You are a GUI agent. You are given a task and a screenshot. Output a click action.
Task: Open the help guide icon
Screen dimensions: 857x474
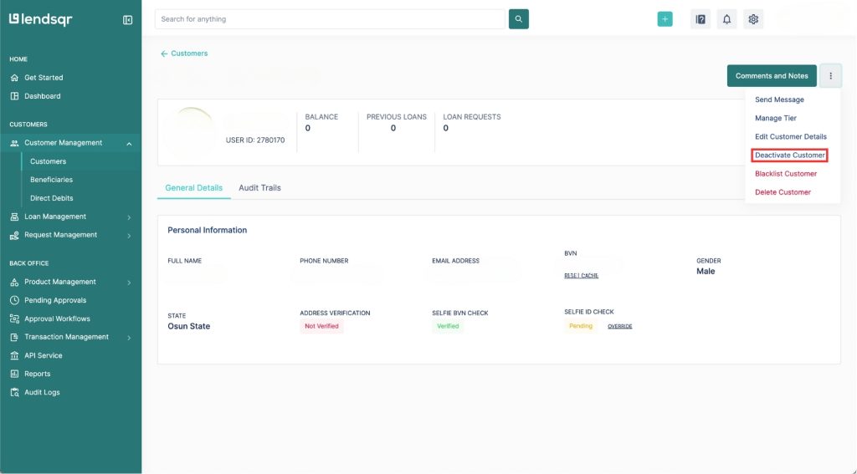coord(700,19)
